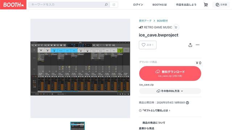Go to BGM素材 category breadcrumb
Image resolution: width=232 pixels, height=130 pixels.
pos(162,21)
